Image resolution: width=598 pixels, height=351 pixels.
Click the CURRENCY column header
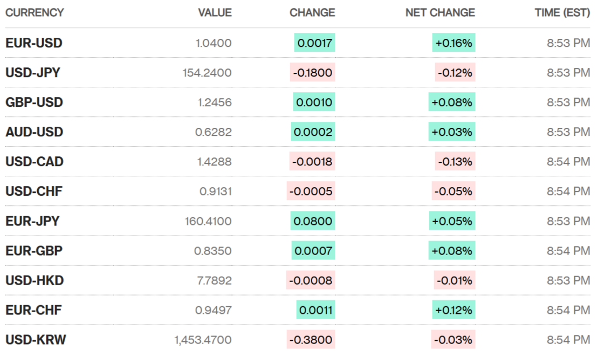[x=35, y=12]
